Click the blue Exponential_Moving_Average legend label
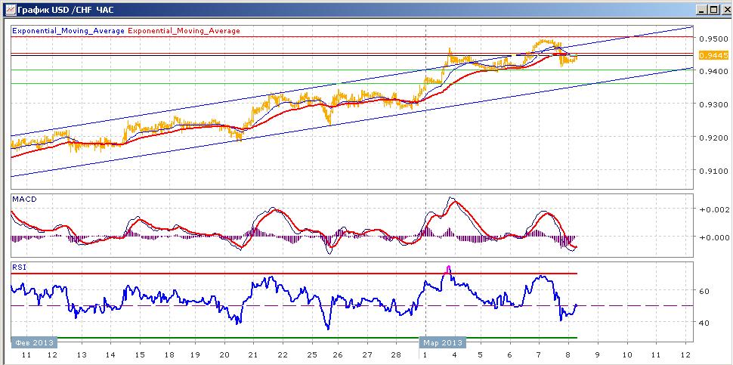 68,31
